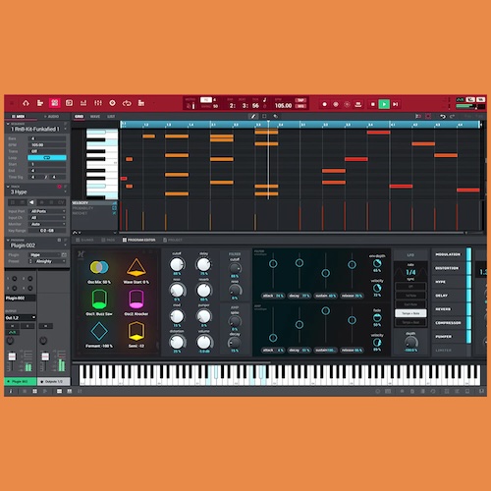491x491 pixels.
Task: Open the sample edit mode icon
Action: coord(69,103)
